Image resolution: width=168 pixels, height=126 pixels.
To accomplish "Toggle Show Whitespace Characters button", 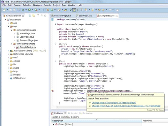I will (82, 10).
